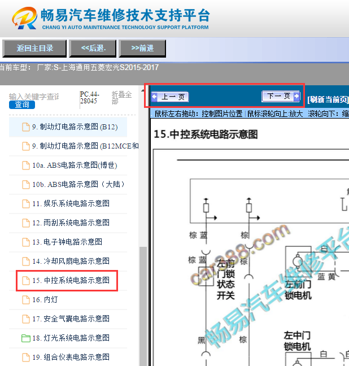Select 15. 中控系统电路示意图 entry
Image resolution: width=349 pixels, height=366 pixels.
tap(71, 280)
